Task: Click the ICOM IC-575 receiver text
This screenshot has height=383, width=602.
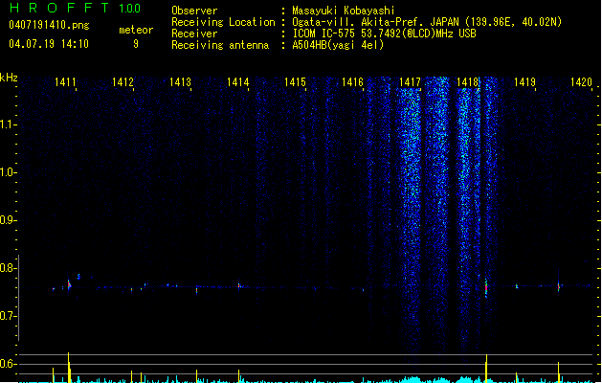Action: coord(384,34)
